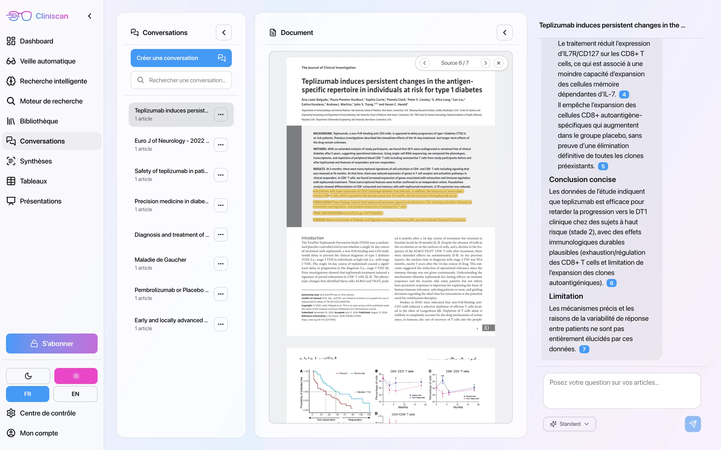Image resolution: width=721 pixels, height=450 pixels.
Task: Open Synthèses from sidebar
Action: click(x=36, y=161)
